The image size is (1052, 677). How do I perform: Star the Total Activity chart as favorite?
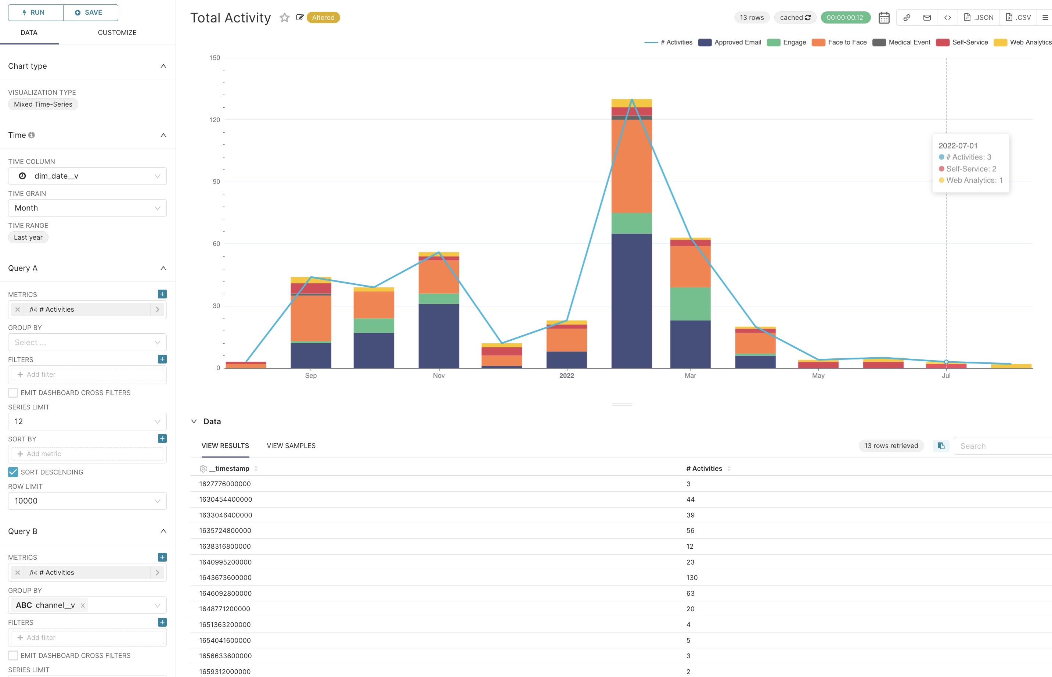(285, 18)
